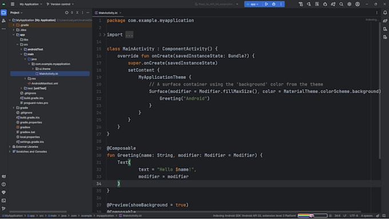The width and height of the screenshot is (389, 219).
Task: Expand the .idea folder
Action: click(x=13, y=30)
